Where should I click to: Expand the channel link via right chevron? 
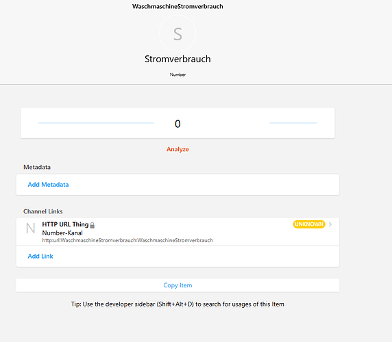330,224
